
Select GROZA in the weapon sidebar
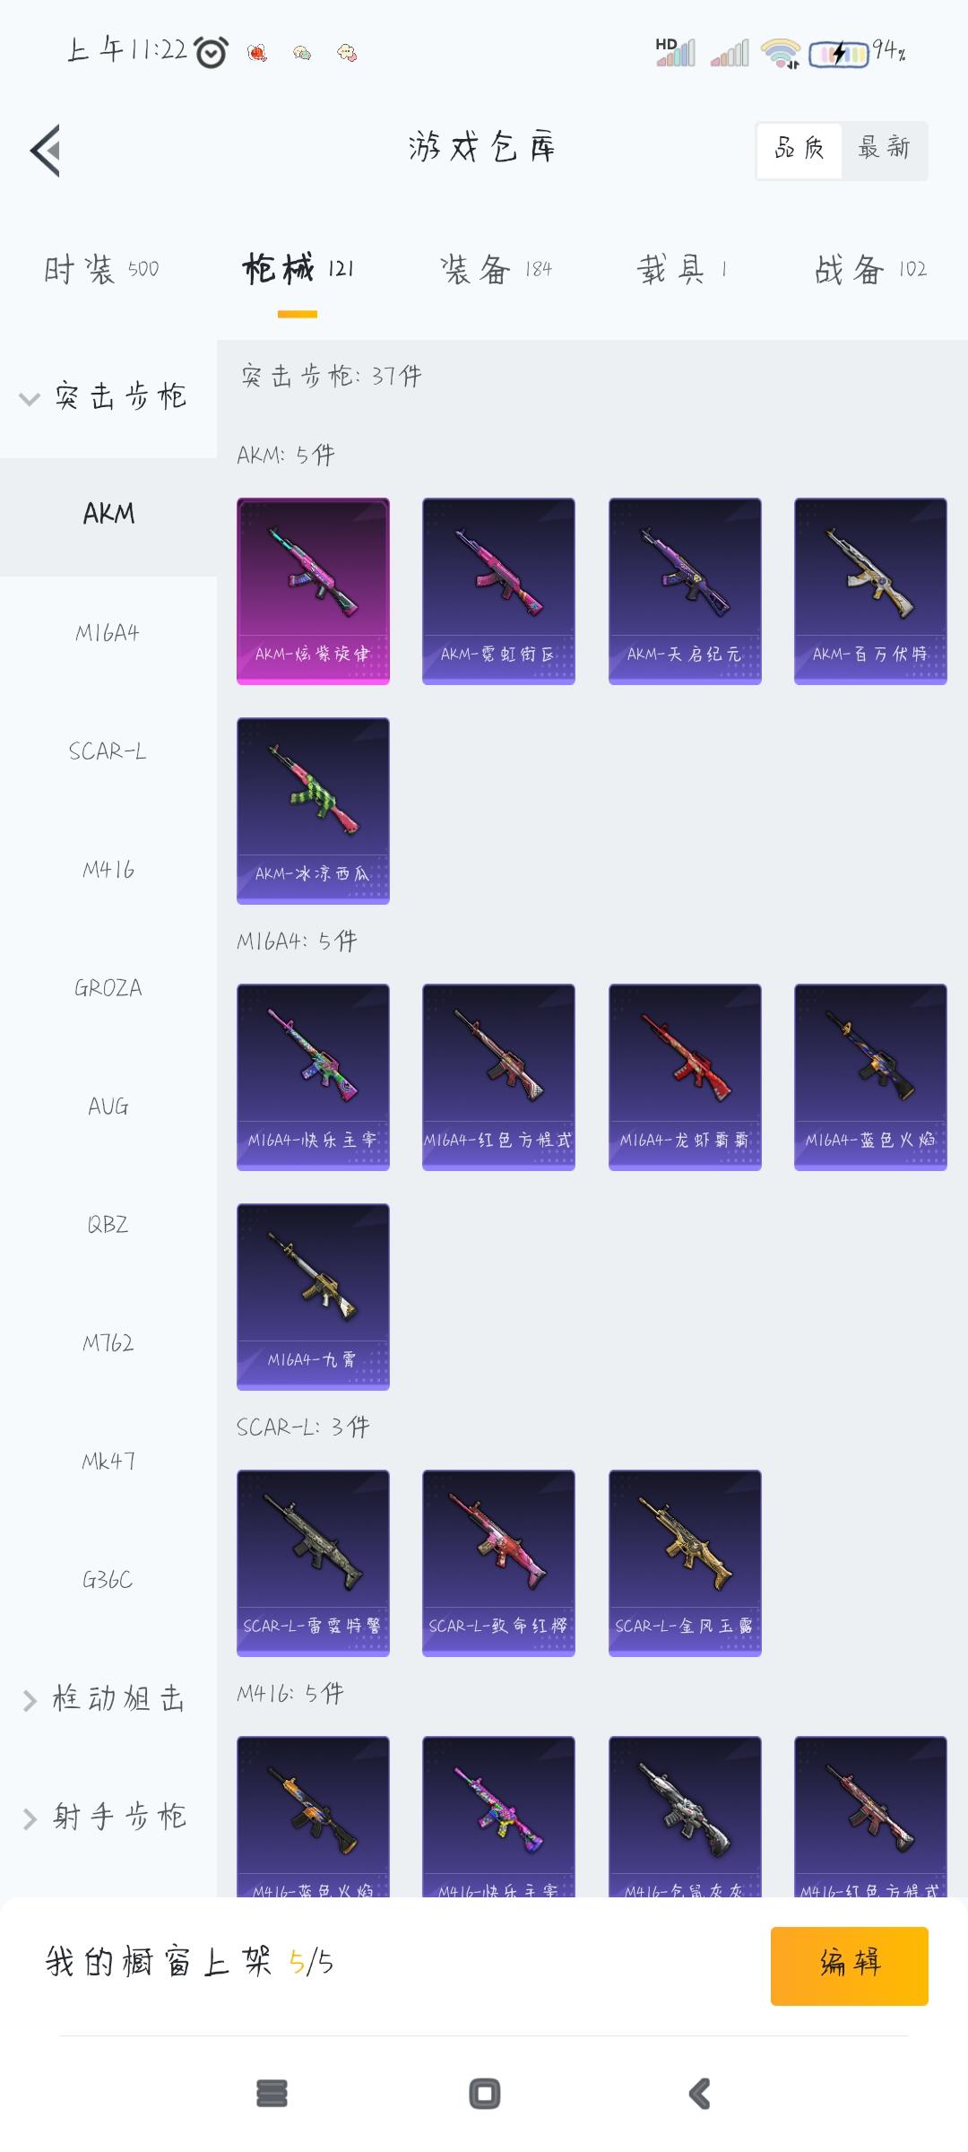point(108,988)
